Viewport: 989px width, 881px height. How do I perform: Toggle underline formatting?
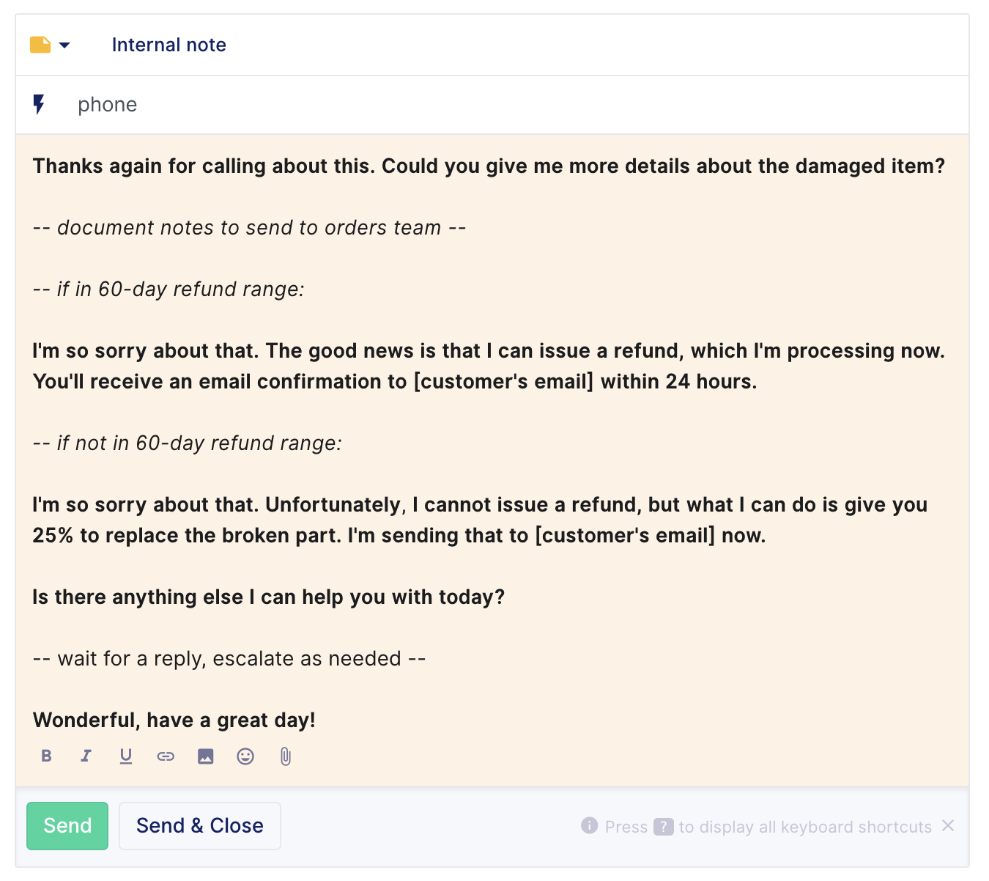(x=126, y=756)
